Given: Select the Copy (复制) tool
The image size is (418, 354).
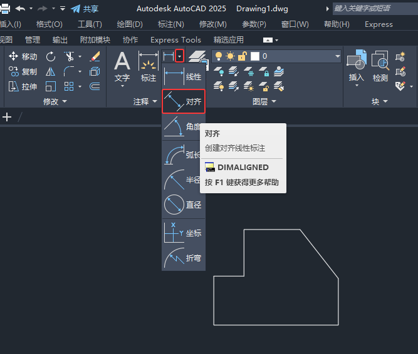Looking at the screenshot, I should coord(23,71).
